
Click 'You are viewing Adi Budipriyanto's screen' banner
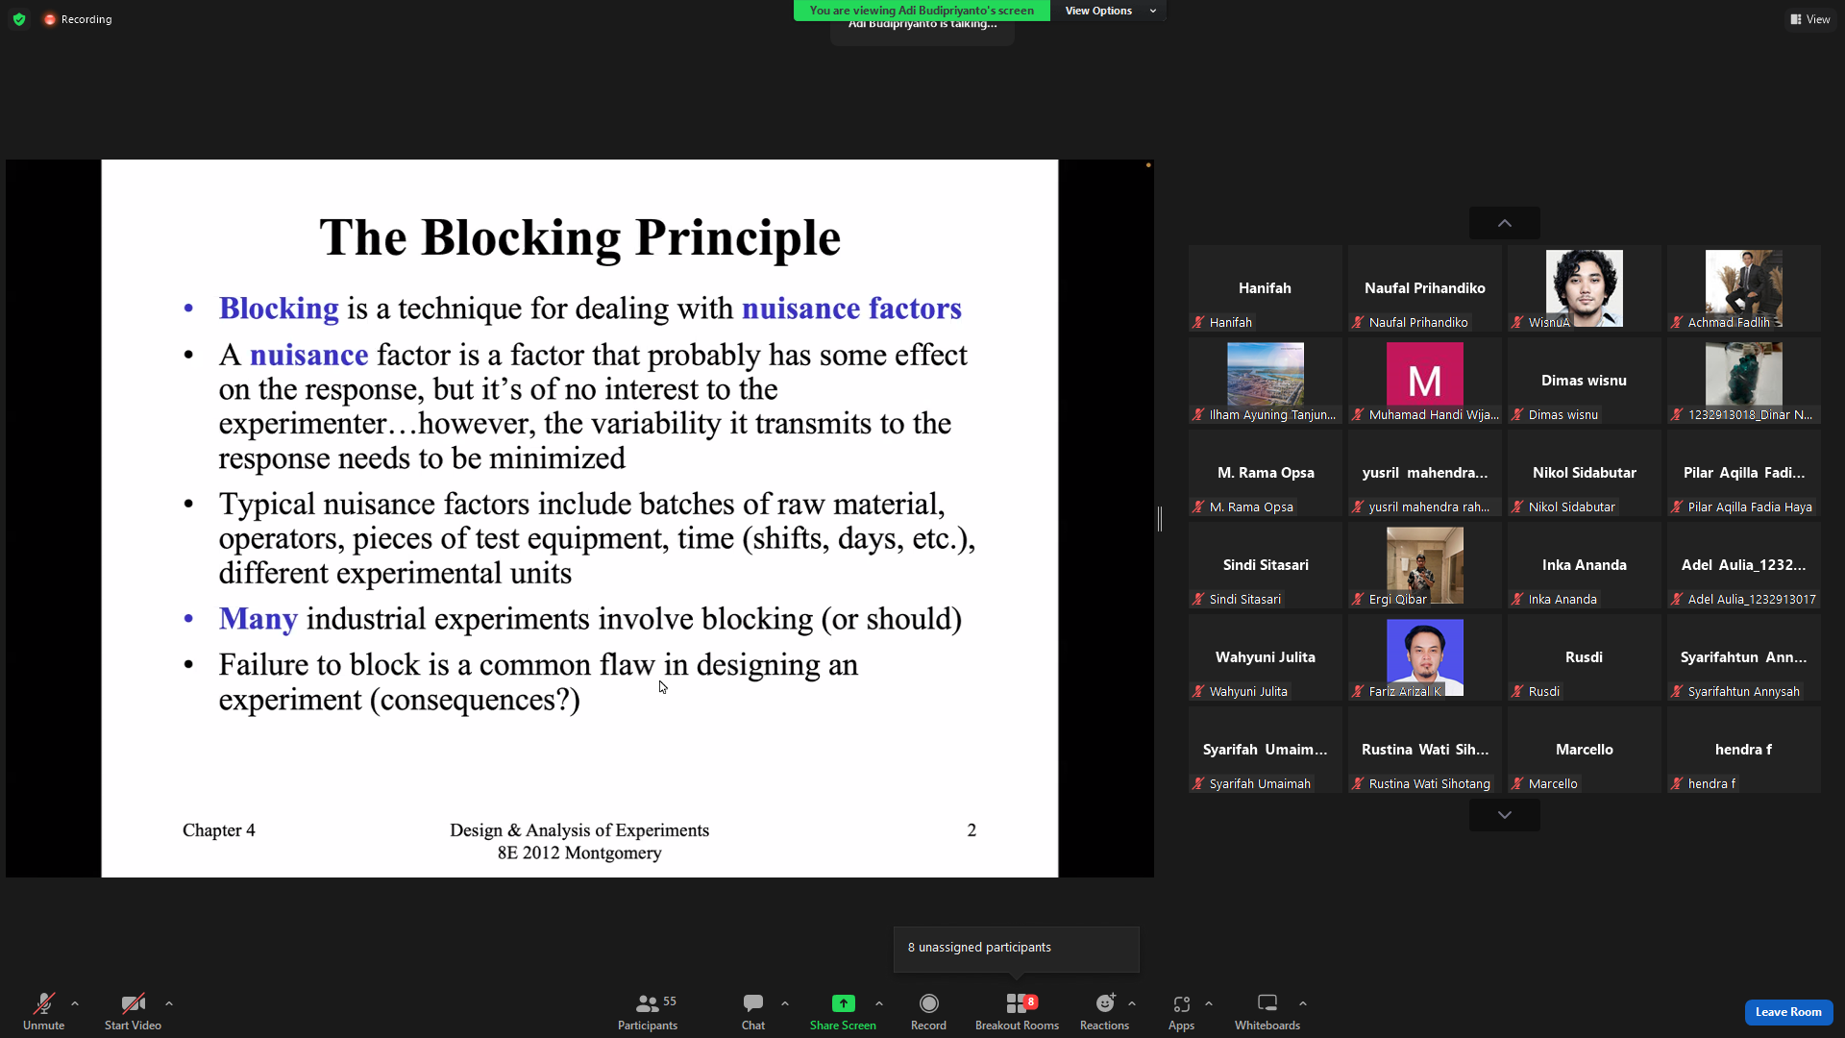pos(922,11)
